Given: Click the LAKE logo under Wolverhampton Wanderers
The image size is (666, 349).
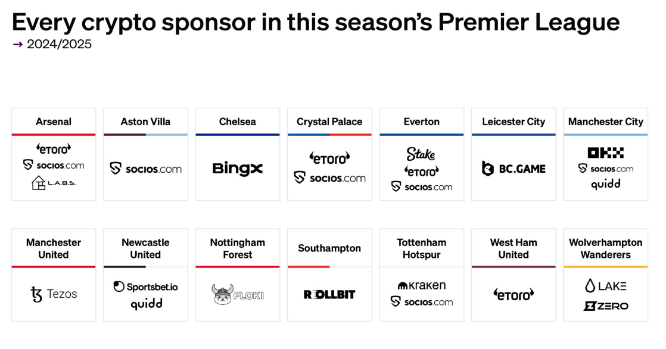Looking at the screenshot, I should 605,286.
